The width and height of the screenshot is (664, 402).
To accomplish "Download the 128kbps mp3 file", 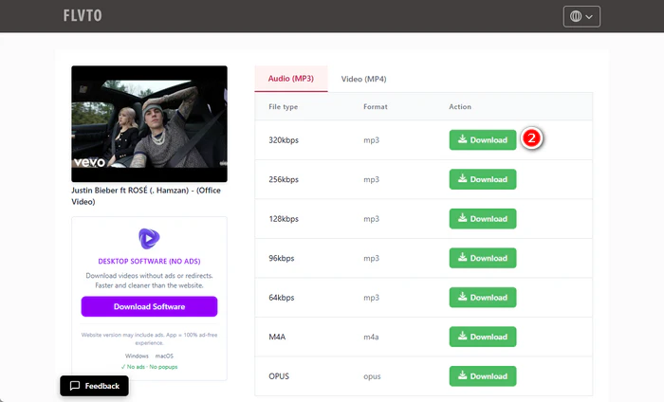I will 483,219.
